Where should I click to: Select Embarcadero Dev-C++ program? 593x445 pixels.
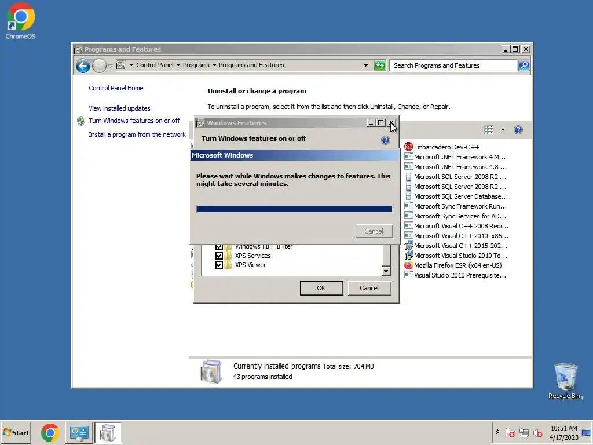pyautogui.click(x=442, y=147)
